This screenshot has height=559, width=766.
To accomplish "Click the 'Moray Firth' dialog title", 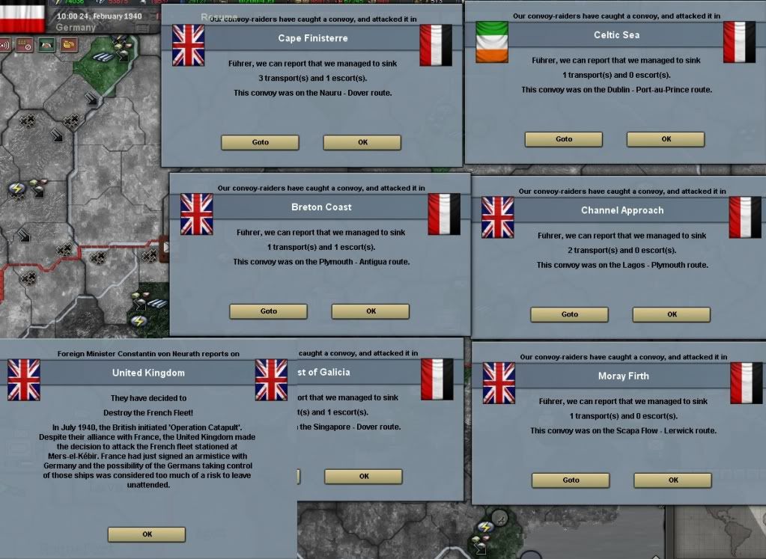I will pos(623,376).
